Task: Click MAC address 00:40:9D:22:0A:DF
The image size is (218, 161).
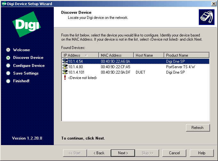Action: (116, 72)
